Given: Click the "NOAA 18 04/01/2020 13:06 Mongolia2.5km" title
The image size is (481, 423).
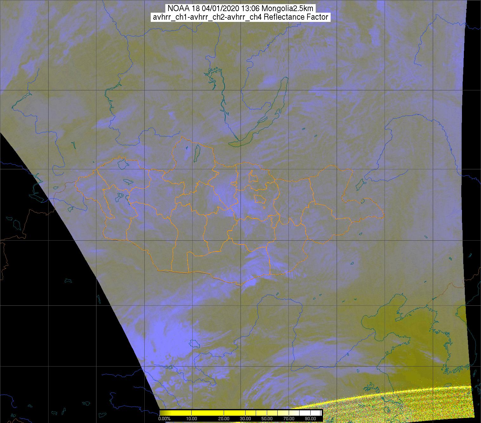Looking at the screenshot, I should [x=240, y=9].
